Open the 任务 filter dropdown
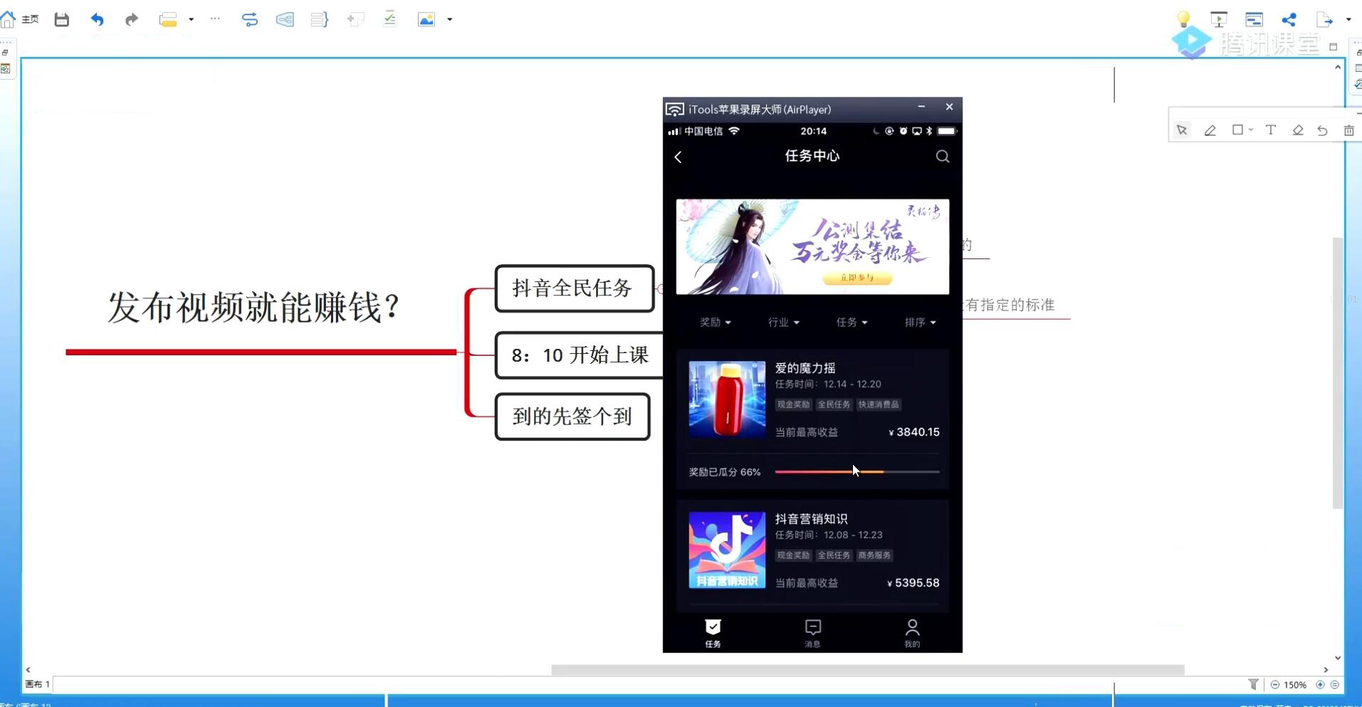Image resolution: width=1362 pixels, height=707 pixels. click(852, 323)
